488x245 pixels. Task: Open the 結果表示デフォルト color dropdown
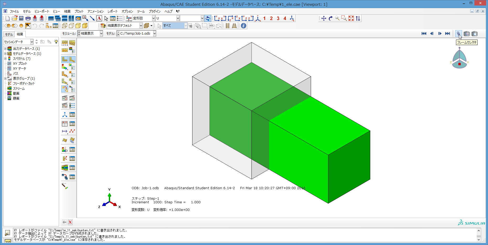pos(141,26)
